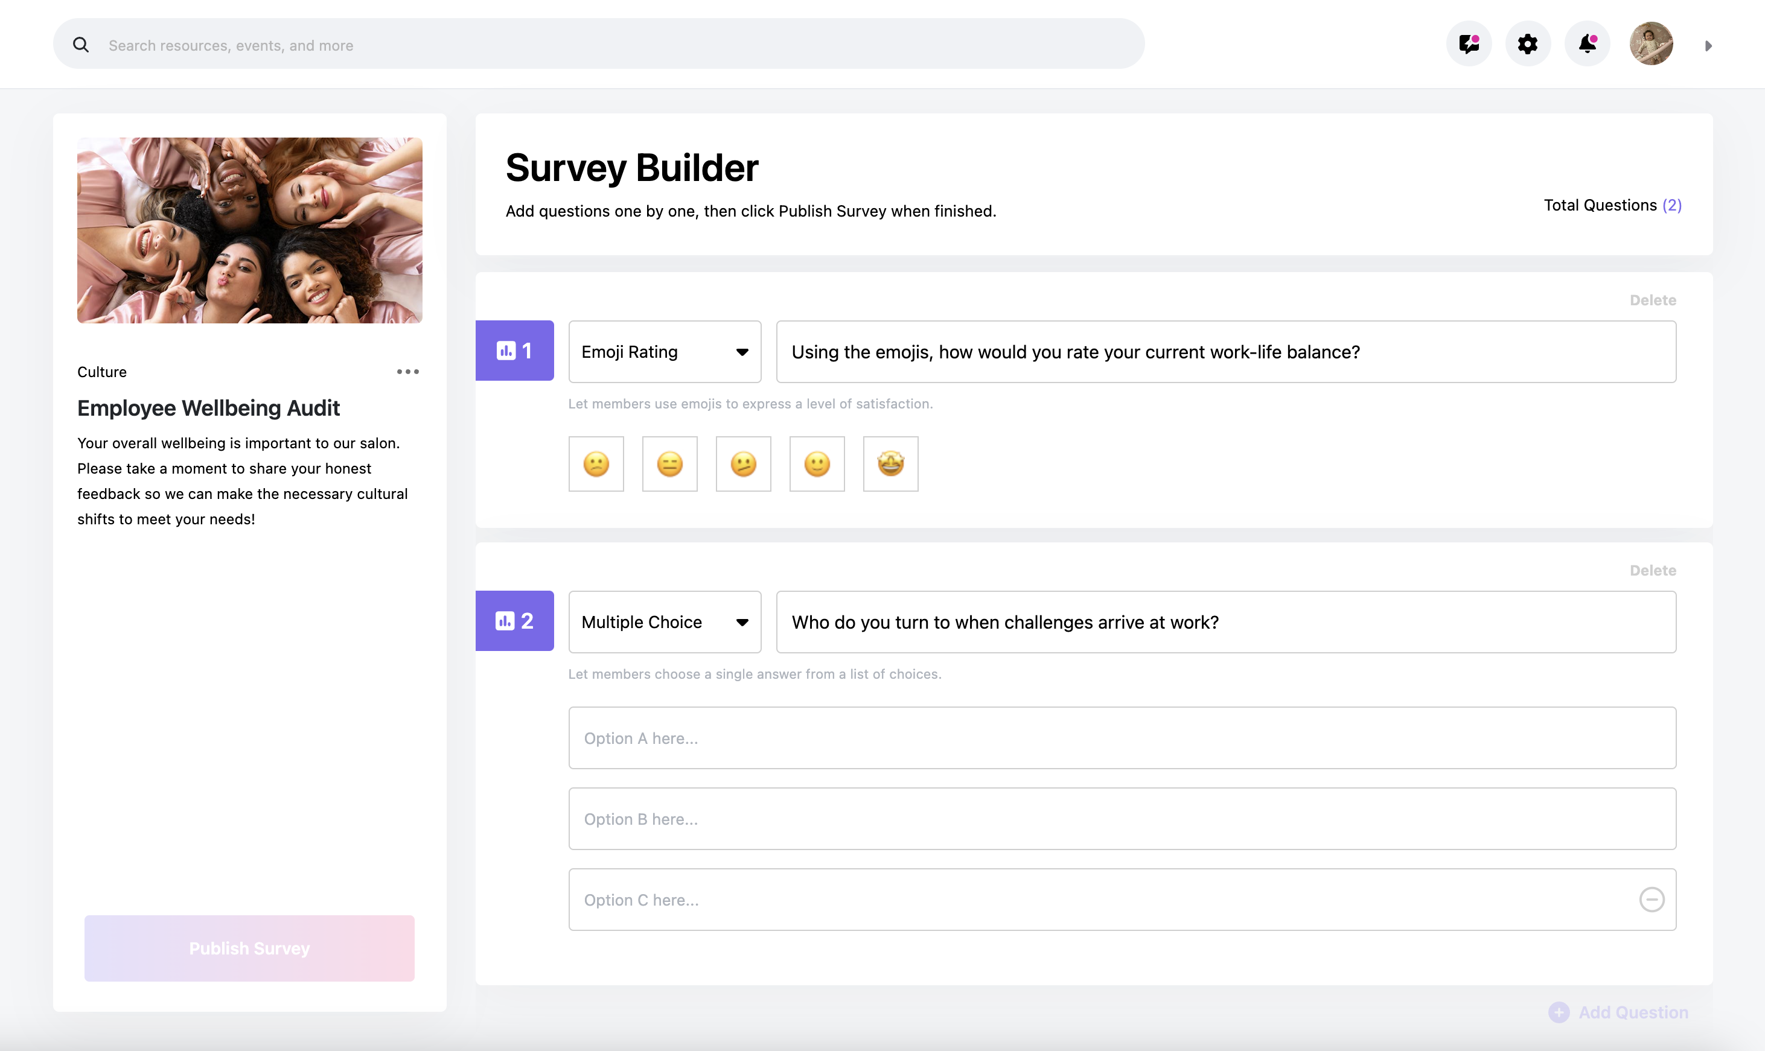This screenshot has height=1051, width=1765.
Task: Click the survey description paragraph
Action: (243, 481)
